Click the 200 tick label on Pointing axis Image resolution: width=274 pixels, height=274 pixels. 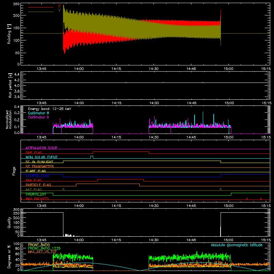[16, 15]
